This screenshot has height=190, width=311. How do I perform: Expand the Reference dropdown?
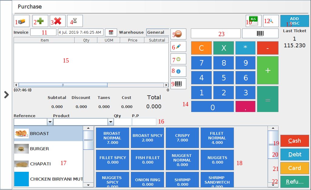point(50,122)
